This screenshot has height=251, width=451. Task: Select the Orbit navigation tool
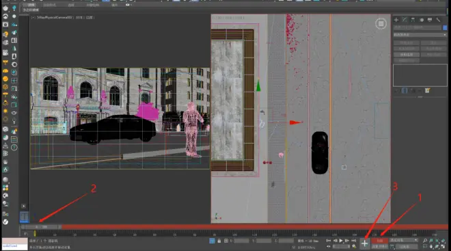437,247
